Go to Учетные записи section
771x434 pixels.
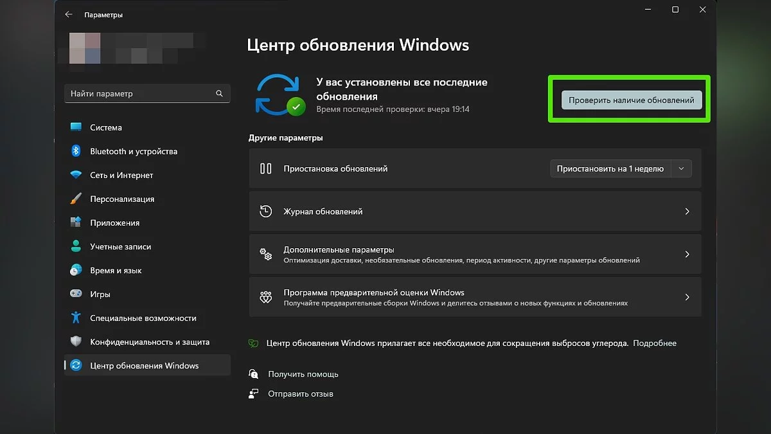[x=120, y=246]
